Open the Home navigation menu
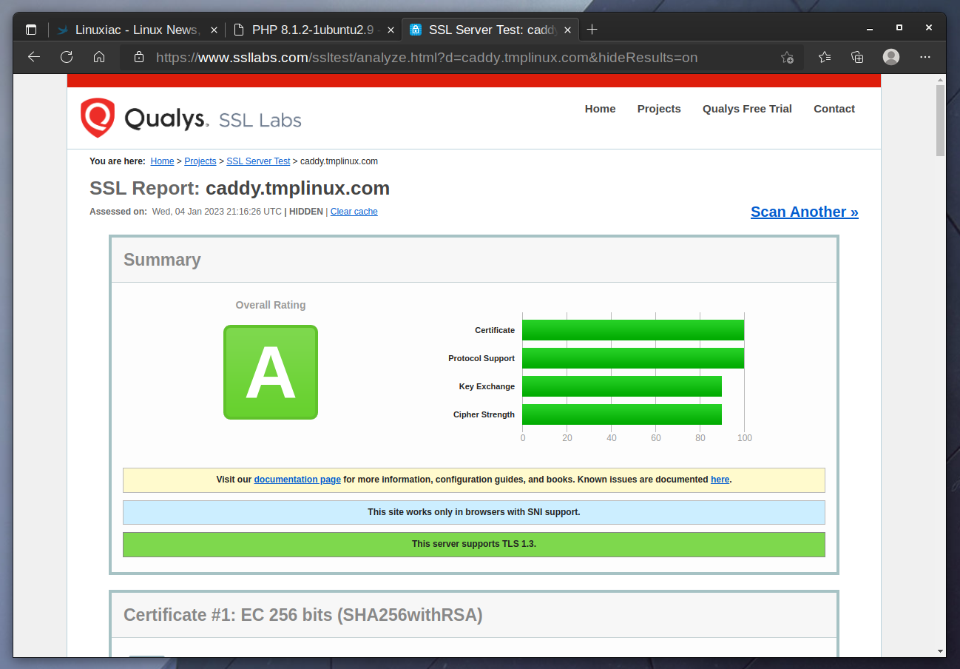960x669 pixels. 600,109
